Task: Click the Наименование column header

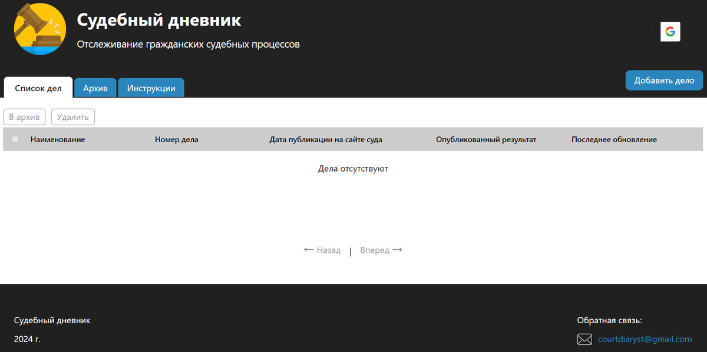Action: pyautogui.click(x=58, y=139)
